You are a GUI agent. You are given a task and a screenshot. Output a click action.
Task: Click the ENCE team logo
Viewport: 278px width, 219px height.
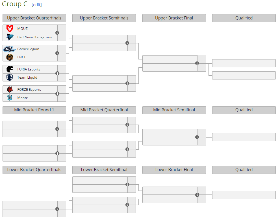[x=10, y=57]
